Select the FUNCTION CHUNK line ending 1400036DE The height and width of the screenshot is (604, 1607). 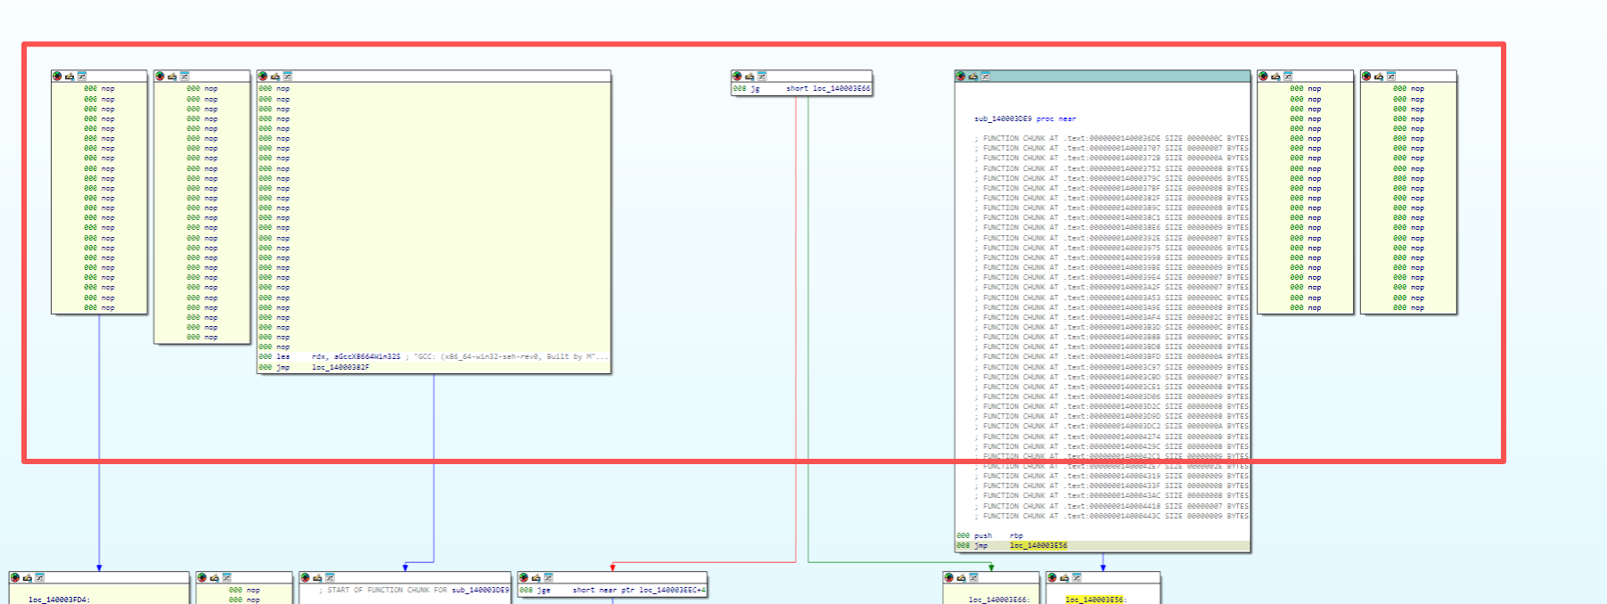pos(1111,138)
